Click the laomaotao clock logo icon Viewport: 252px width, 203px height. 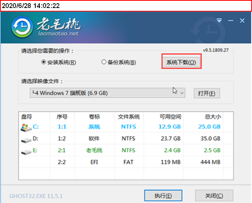coord(22,27)
